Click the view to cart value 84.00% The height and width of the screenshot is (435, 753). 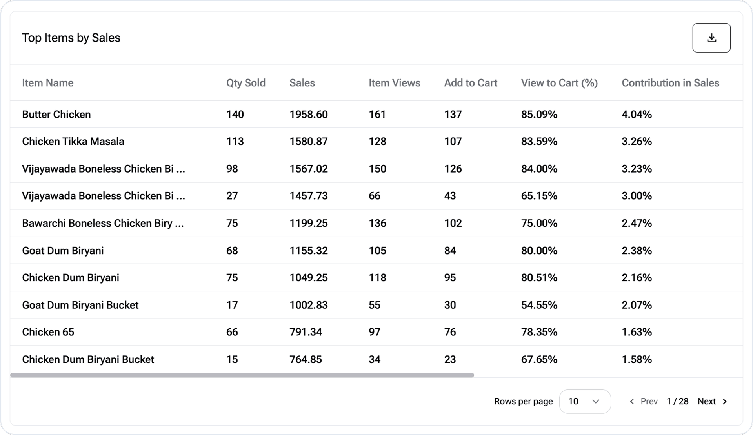click(x=539, y=169)
